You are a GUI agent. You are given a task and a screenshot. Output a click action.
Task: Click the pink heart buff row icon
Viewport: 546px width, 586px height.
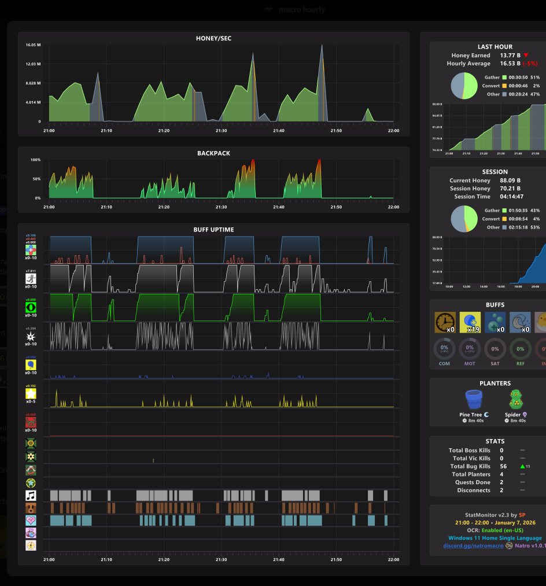[31, 521]
